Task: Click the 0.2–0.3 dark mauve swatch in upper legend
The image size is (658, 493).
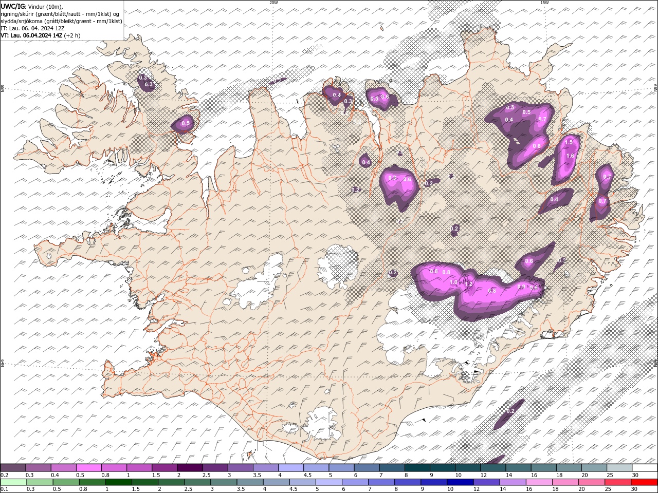Action: [13, 468]
